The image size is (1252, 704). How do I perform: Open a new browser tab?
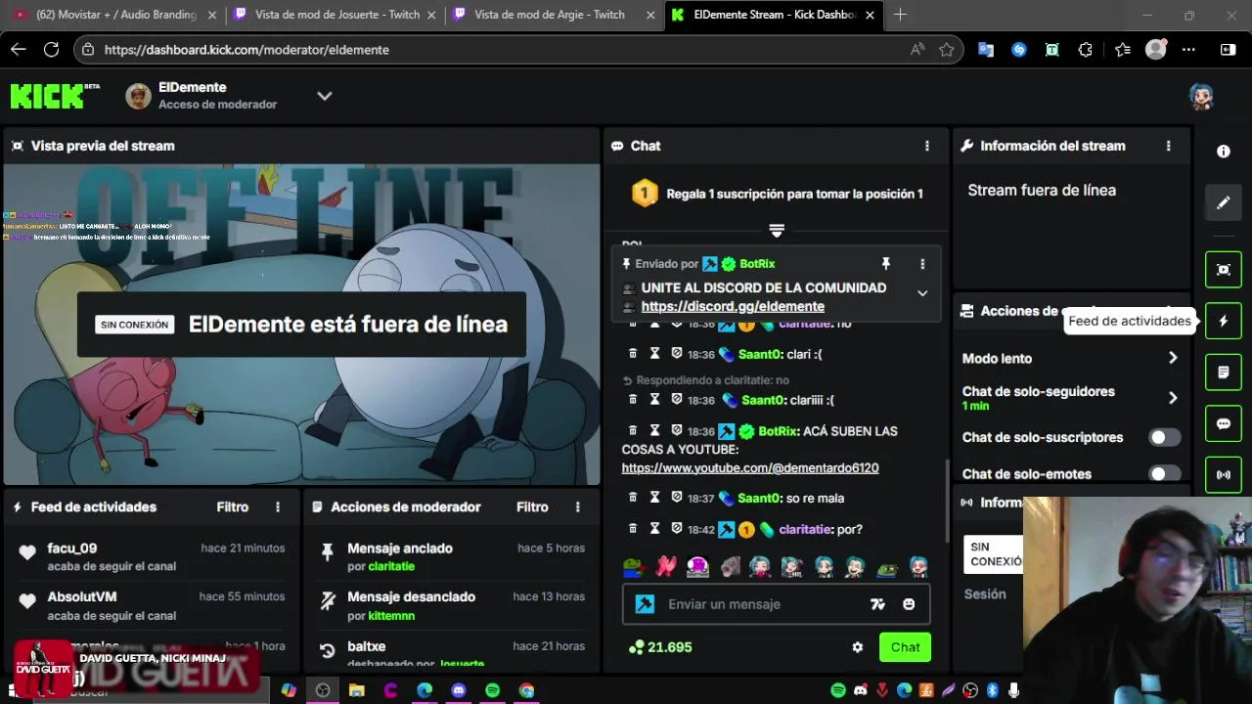coord(900,15)
